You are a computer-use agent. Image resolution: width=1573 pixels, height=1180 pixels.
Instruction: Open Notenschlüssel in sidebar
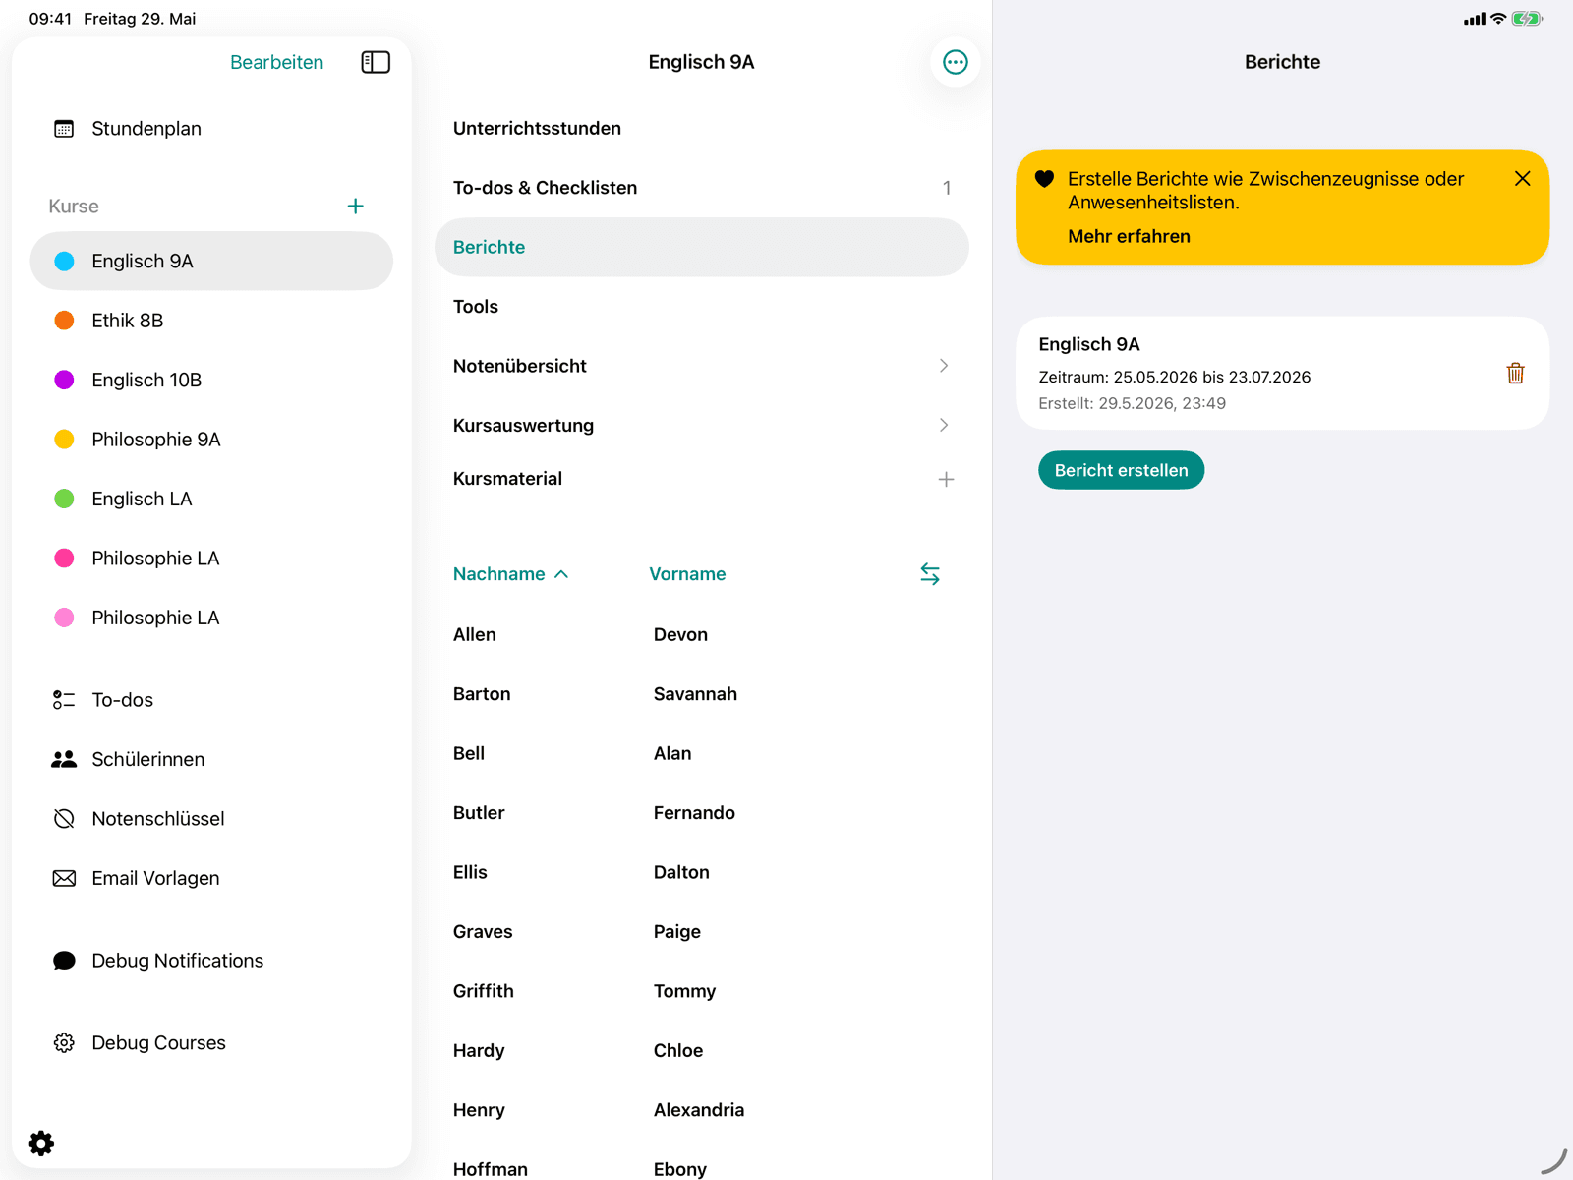click(x=211, y=819)
